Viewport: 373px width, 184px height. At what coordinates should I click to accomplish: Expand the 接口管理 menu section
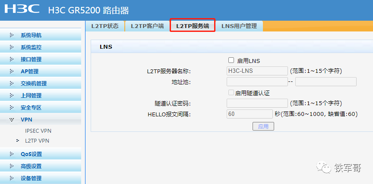pos(41,59)
